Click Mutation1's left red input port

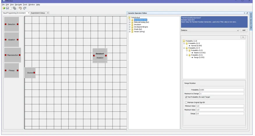pyautogui.click(x=94, y=56)
